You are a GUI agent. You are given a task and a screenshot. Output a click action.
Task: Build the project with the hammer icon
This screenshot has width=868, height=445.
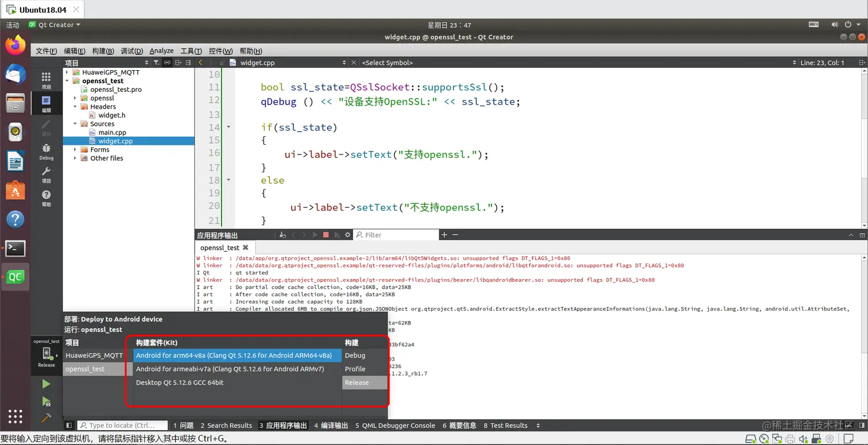(x=46, y=418)
